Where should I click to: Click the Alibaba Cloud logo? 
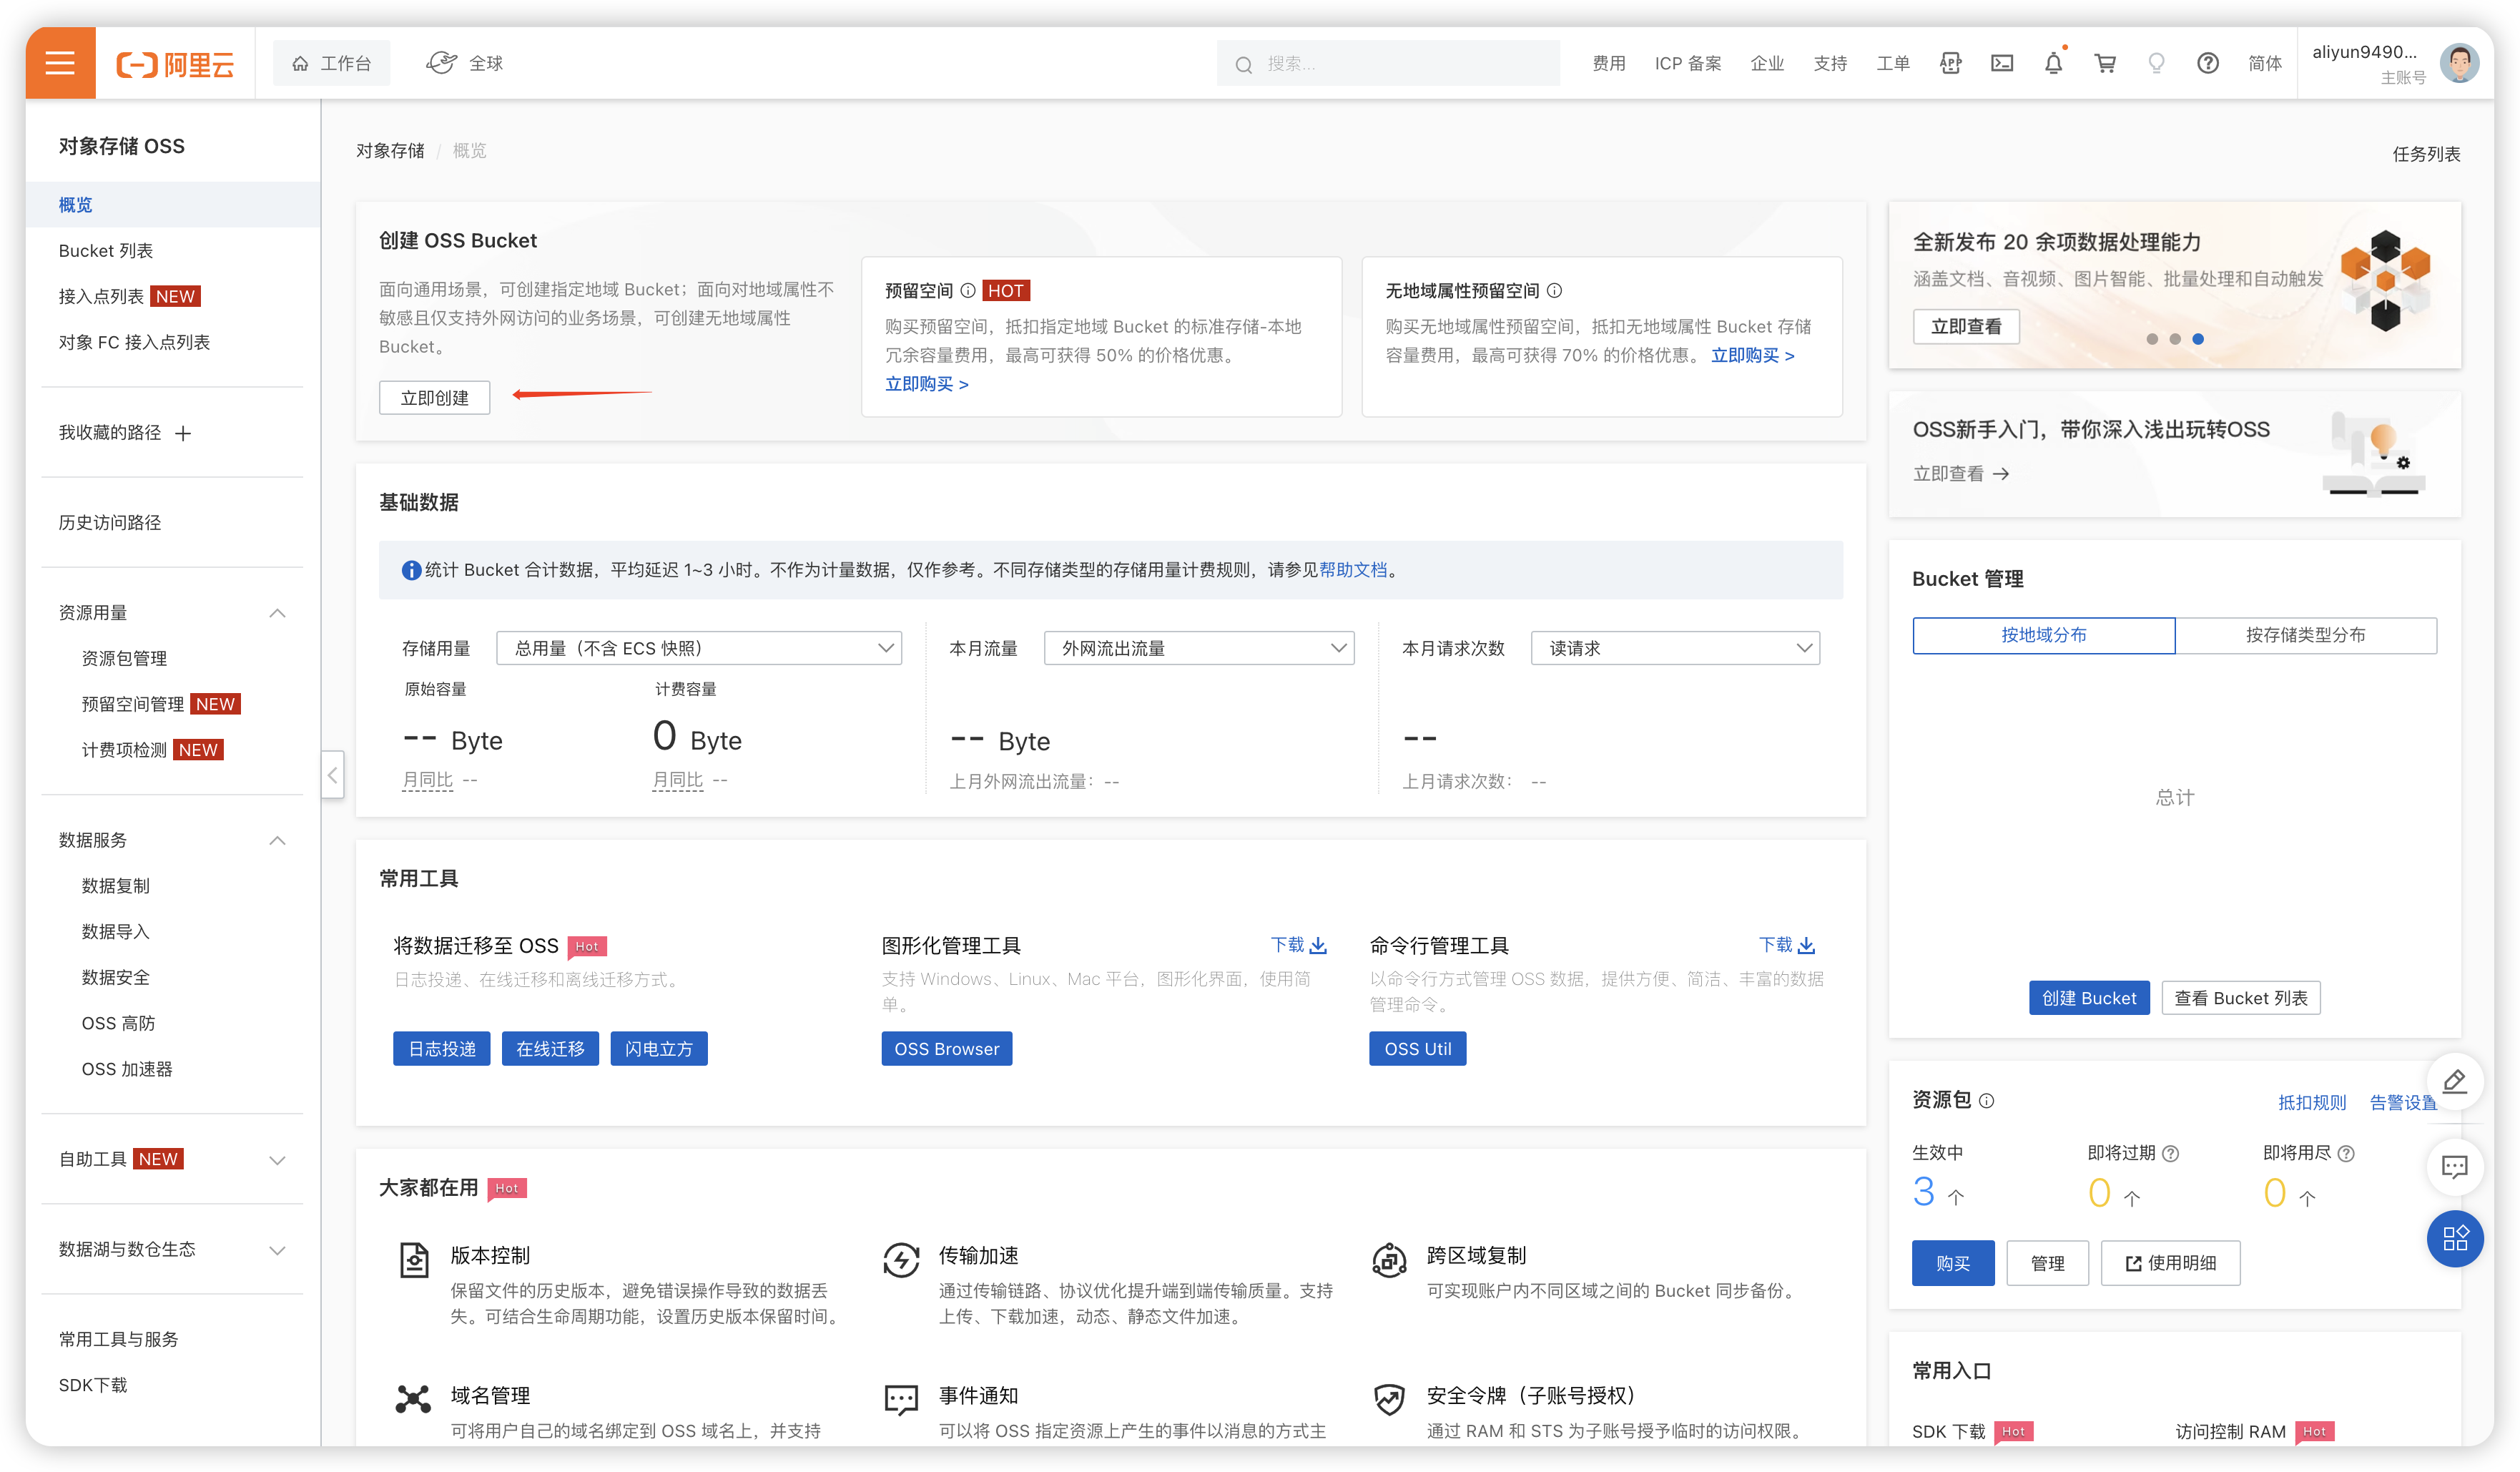pyautogui.click(x=176, y=63)
